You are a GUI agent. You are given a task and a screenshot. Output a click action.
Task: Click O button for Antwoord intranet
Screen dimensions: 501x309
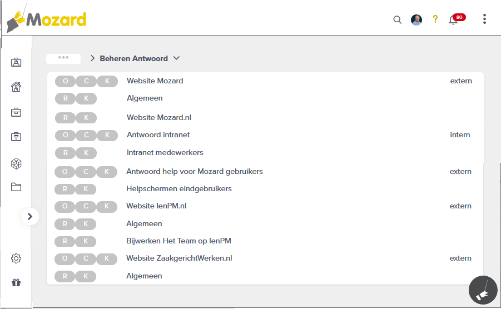tap(65, 135)
